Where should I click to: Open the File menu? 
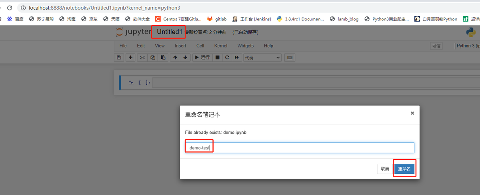pyautogui.click(x=123, y=46)
